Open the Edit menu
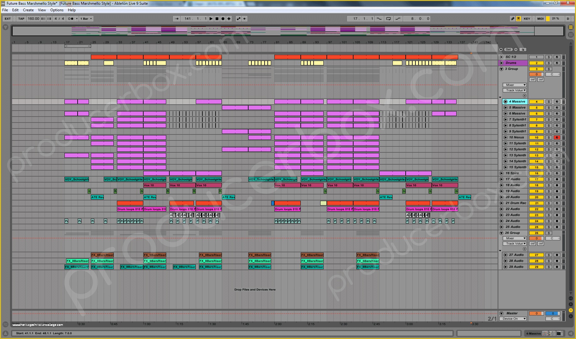The width and height of the screenshot is (576, 339). 15,10
